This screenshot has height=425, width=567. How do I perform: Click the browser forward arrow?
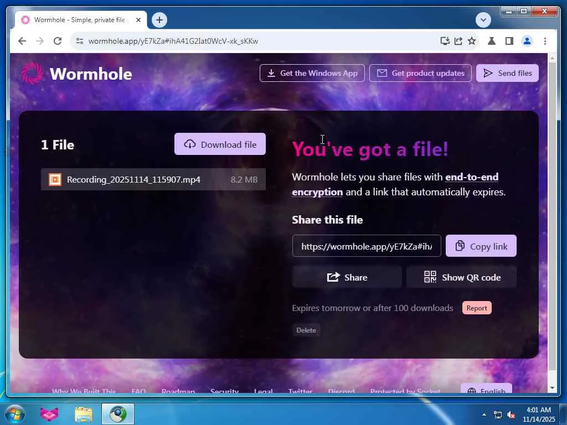40,41
